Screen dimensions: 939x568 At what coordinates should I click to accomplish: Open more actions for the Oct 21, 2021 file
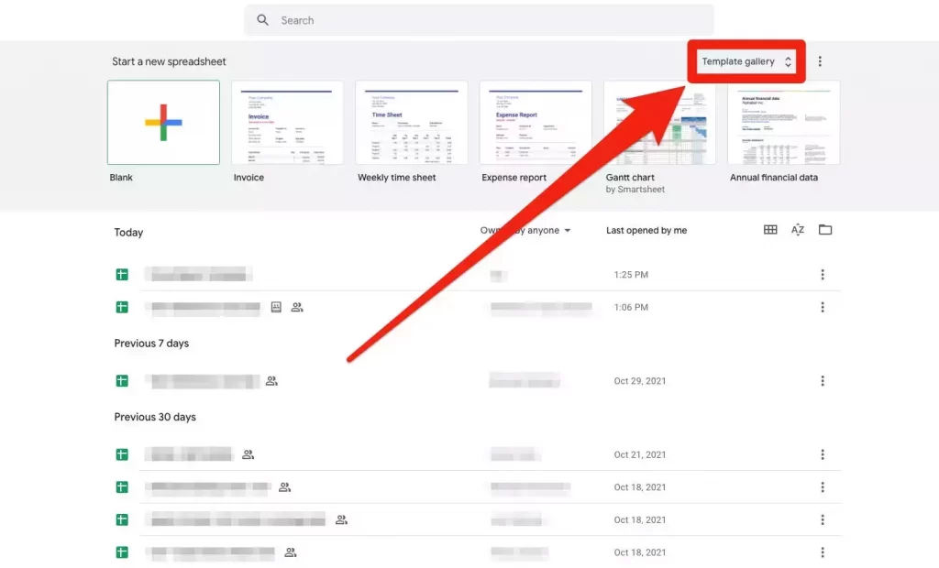pyautogui.click(x=823, y=455)
